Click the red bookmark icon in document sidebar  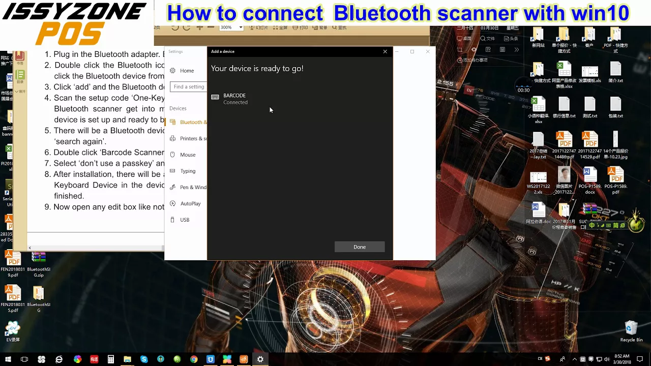(x=19, y=55)
